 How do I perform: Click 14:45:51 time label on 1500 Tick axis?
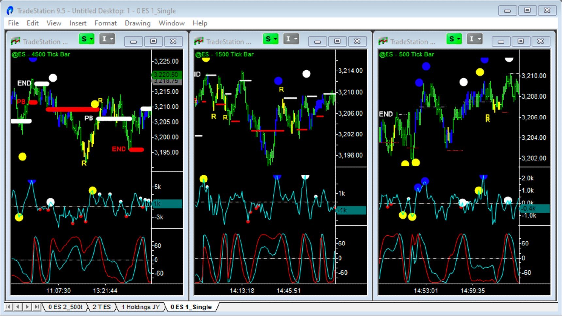coord(289,291)
